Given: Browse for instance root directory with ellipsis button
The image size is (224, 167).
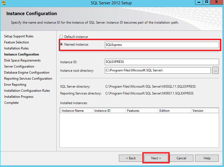Looking at the screenshot, I should point(215,70).
